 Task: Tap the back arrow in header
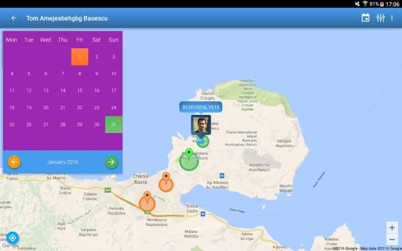(14, 18)
